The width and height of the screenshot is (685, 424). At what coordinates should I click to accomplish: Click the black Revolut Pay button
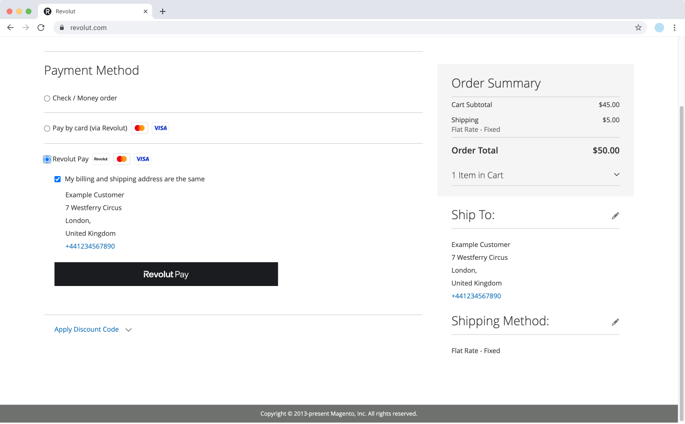pos(166,274)
